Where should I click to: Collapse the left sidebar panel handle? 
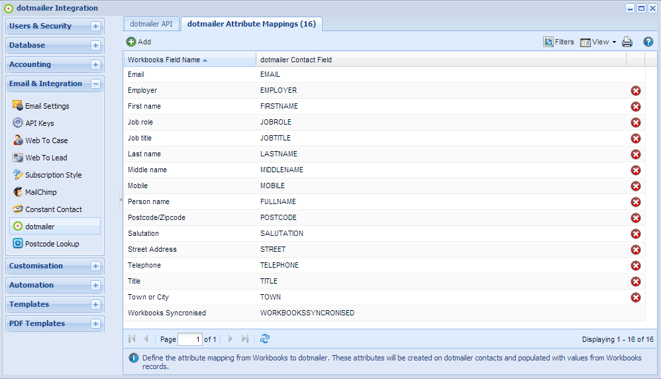pos(121,200)
